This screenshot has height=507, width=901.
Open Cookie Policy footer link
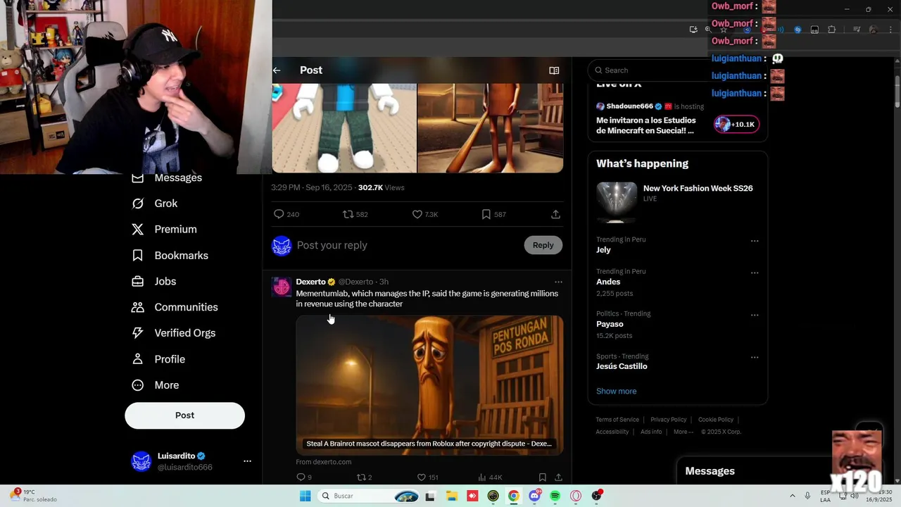(x=716, y=420)
